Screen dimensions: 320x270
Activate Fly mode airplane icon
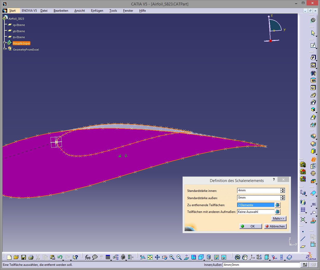click(x=143, y=257)
